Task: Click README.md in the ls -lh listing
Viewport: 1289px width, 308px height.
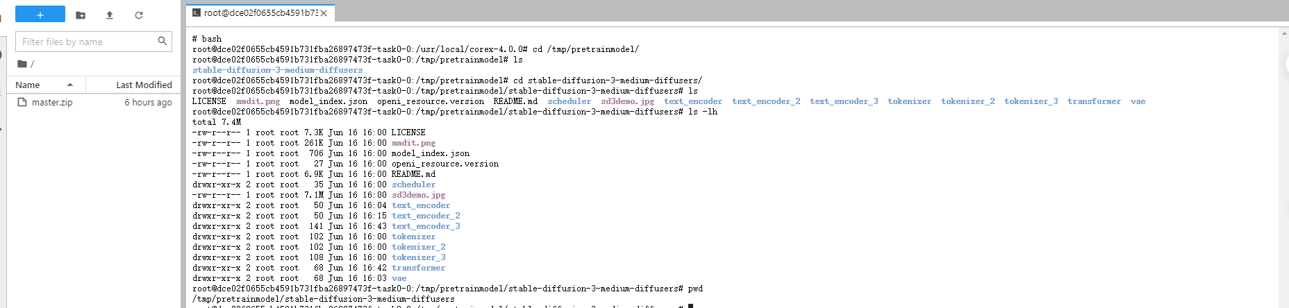Action: pos(413,174)
